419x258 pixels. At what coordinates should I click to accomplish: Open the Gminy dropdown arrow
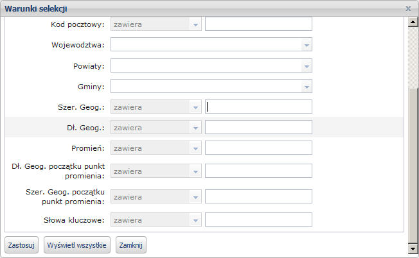pyautogui.click(x=307, y=86)
